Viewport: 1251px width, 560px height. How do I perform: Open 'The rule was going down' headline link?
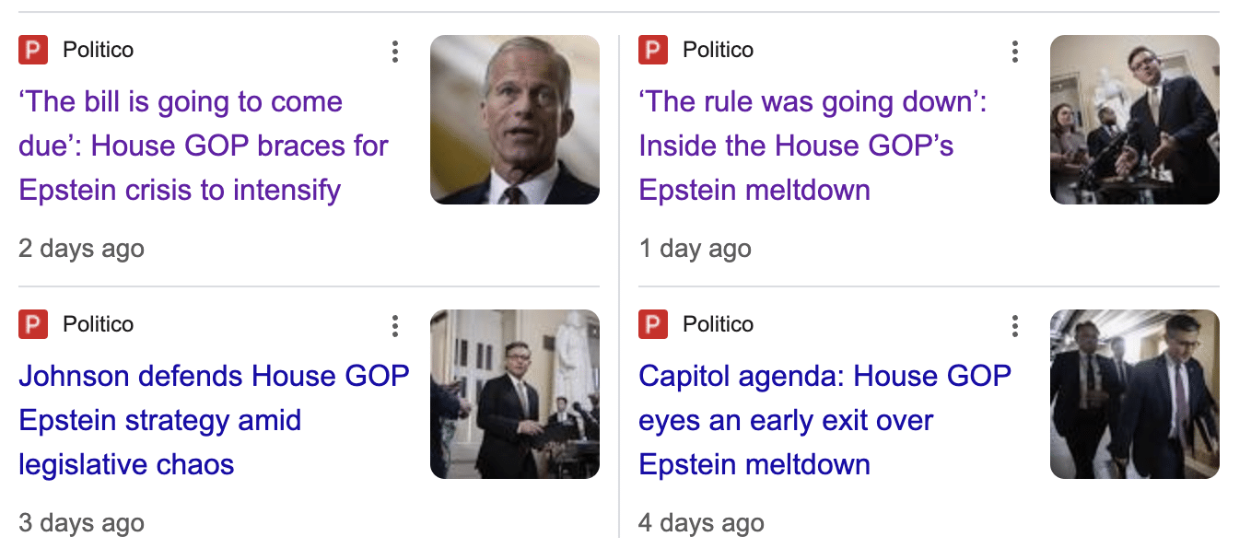[x=811, y=146]
